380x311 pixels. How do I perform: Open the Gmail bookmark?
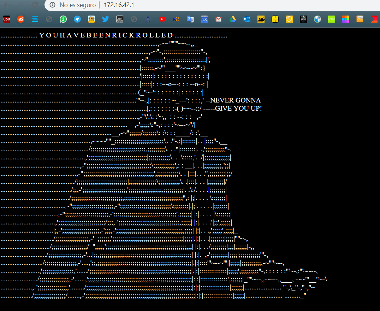pyautogui.click(x=219, y=19)
